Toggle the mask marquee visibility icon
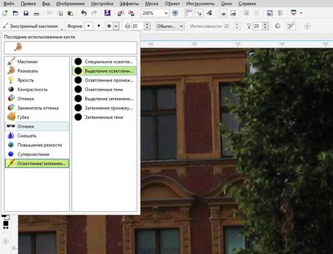This screenshot has height=254, width=333. click(x=233, y=13)
